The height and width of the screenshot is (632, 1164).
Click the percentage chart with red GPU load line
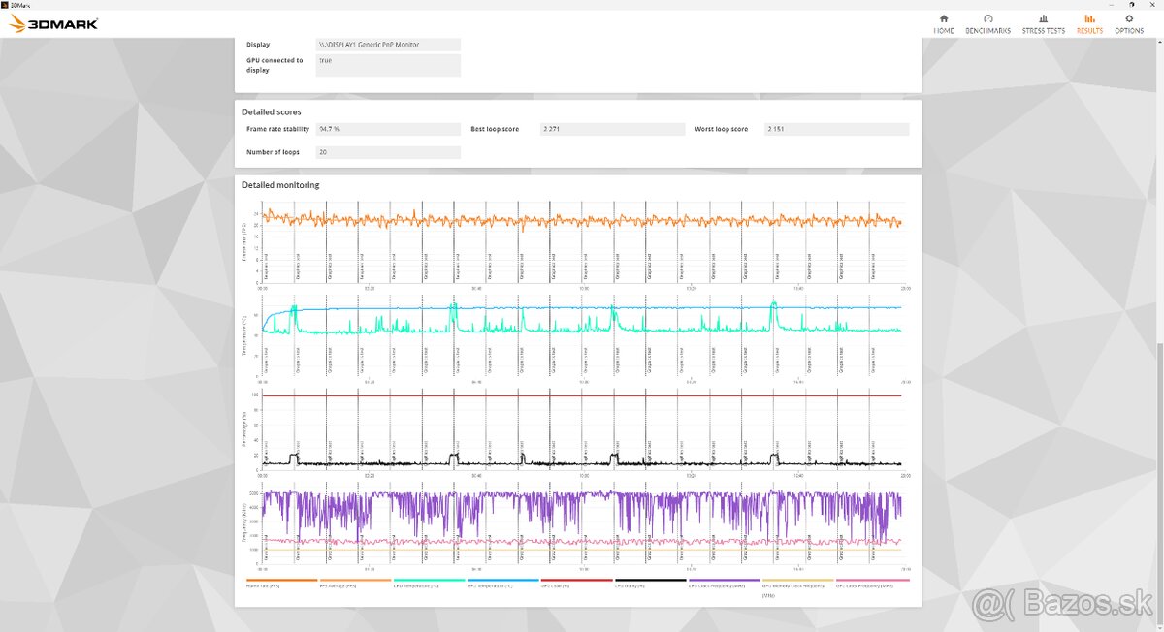click(583, 428)
